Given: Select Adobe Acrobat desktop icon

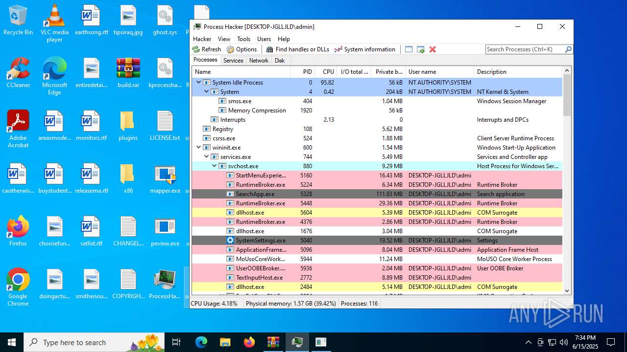Looking at the screenshot, I should [18, 129].
